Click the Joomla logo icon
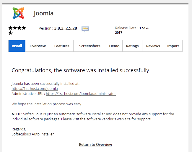The image size is (192, 152). pyautogui.click(x=18, y=13)
